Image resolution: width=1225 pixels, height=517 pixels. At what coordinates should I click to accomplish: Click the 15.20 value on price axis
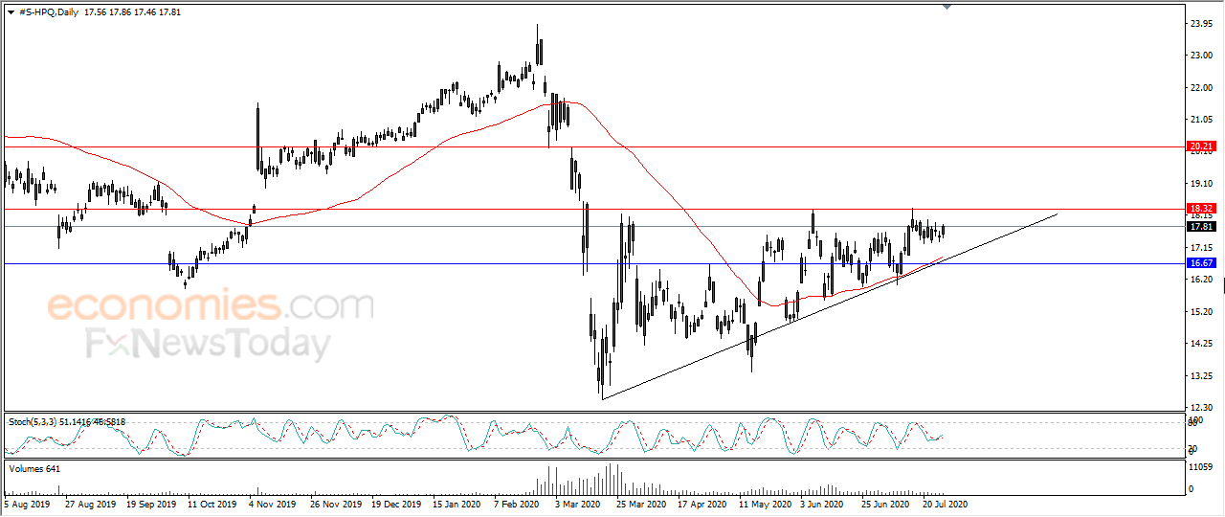pos(1201,312)
